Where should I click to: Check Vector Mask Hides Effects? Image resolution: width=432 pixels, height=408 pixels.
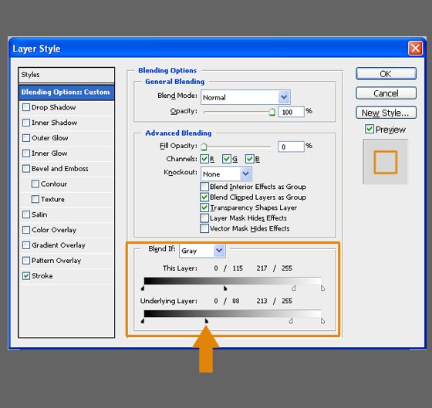pyautogui.click(x=204, y=228)
